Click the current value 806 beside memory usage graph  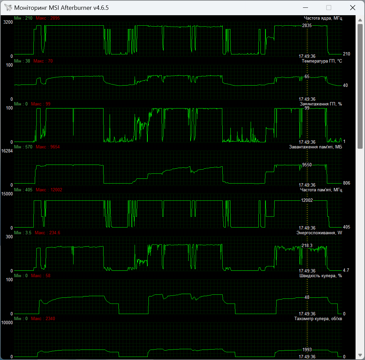click(346, 183)
